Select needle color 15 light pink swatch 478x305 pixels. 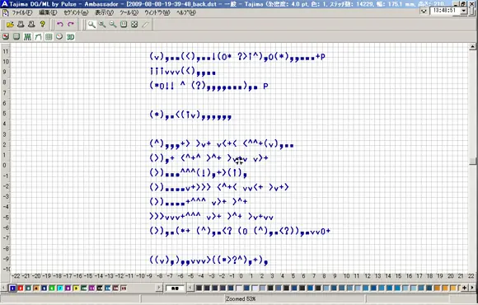pyautogui.click(x=124, y=288)
